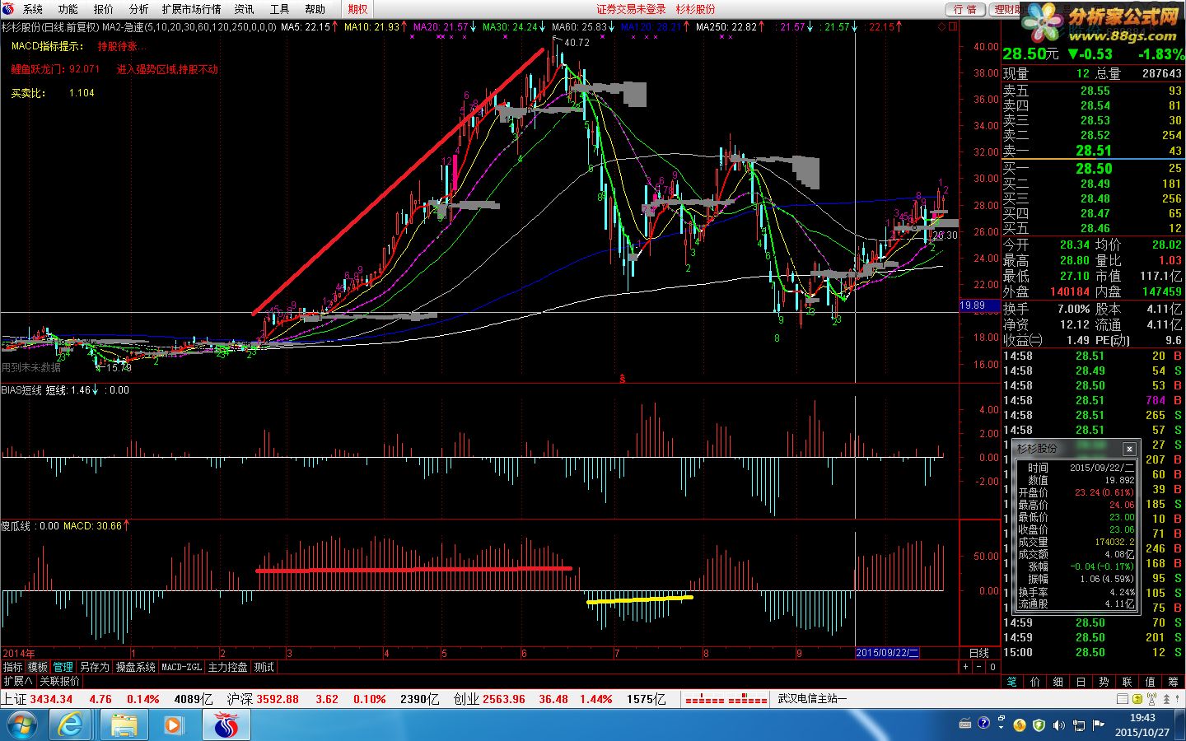1186x741 pixels.
Task: Select the MACD-ZGL indicator tab
Action: pyautogui.click(x=181, y=667)
